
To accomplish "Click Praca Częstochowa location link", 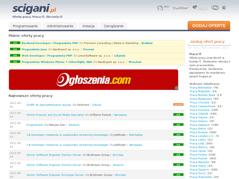I will point(203,106).
